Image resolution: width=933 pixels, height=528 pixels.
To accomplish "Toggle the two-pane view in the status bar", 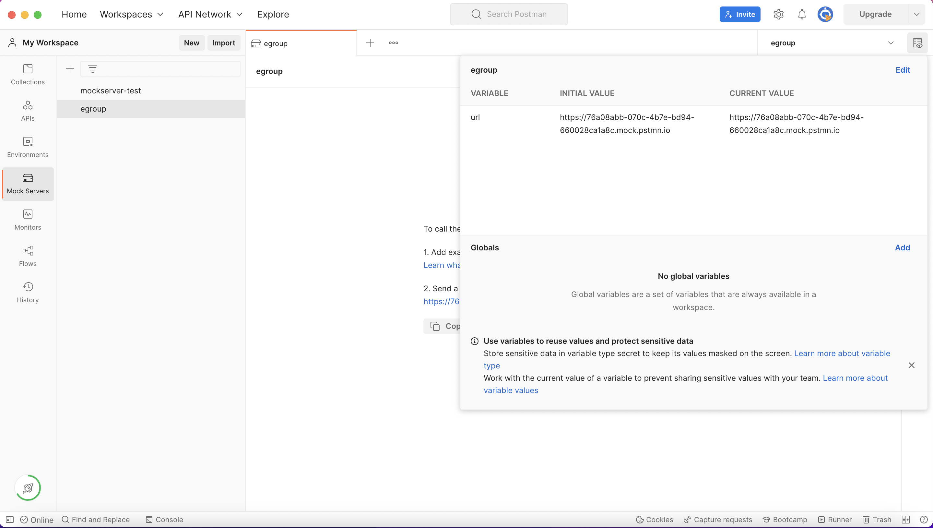I will (905, 519).
